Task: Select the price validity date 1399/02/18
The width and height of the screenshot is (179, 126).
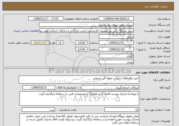Action: click(116, 49)
